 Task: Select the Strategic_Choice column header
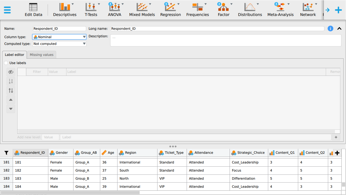click(x=249, y=153)
